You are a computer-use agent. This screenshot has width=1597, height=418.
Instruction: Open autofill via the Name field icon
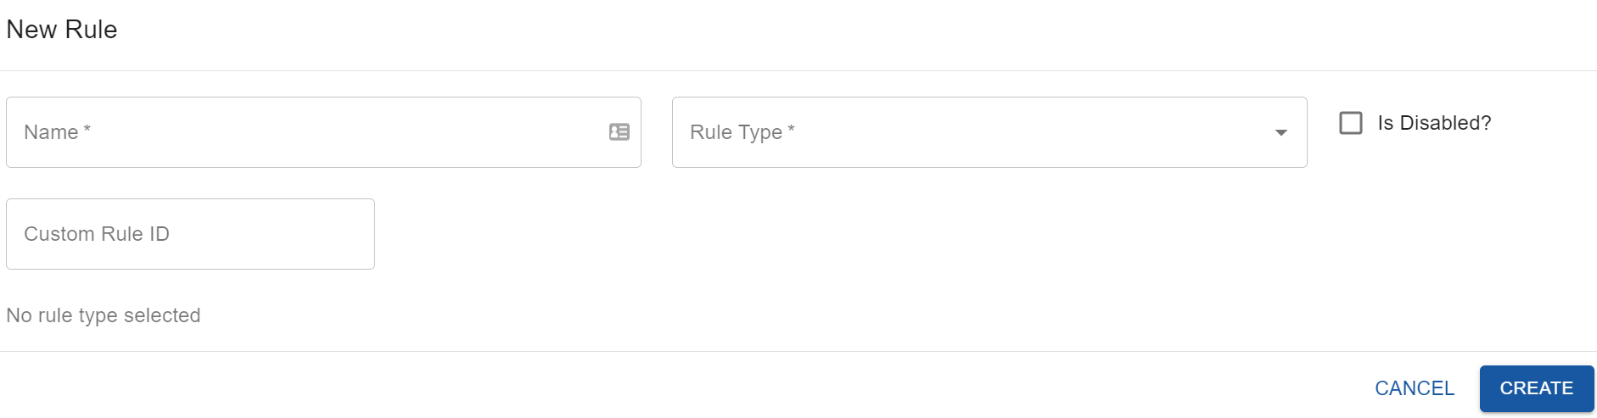click(x=619, y=132)
